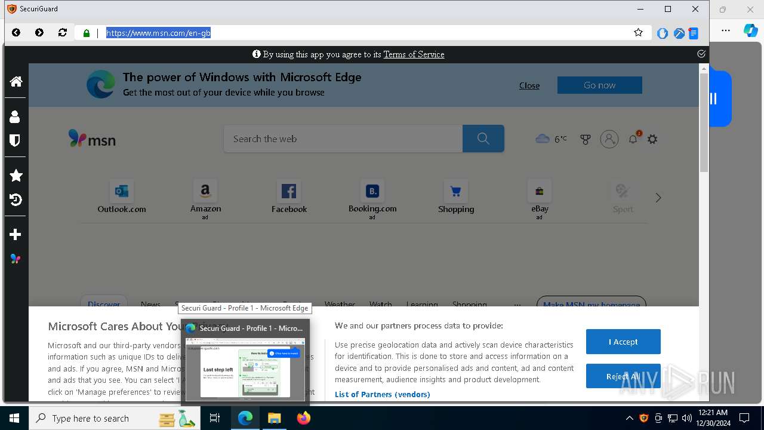Close the Microsoft Edge promo banner

point(529,85)
